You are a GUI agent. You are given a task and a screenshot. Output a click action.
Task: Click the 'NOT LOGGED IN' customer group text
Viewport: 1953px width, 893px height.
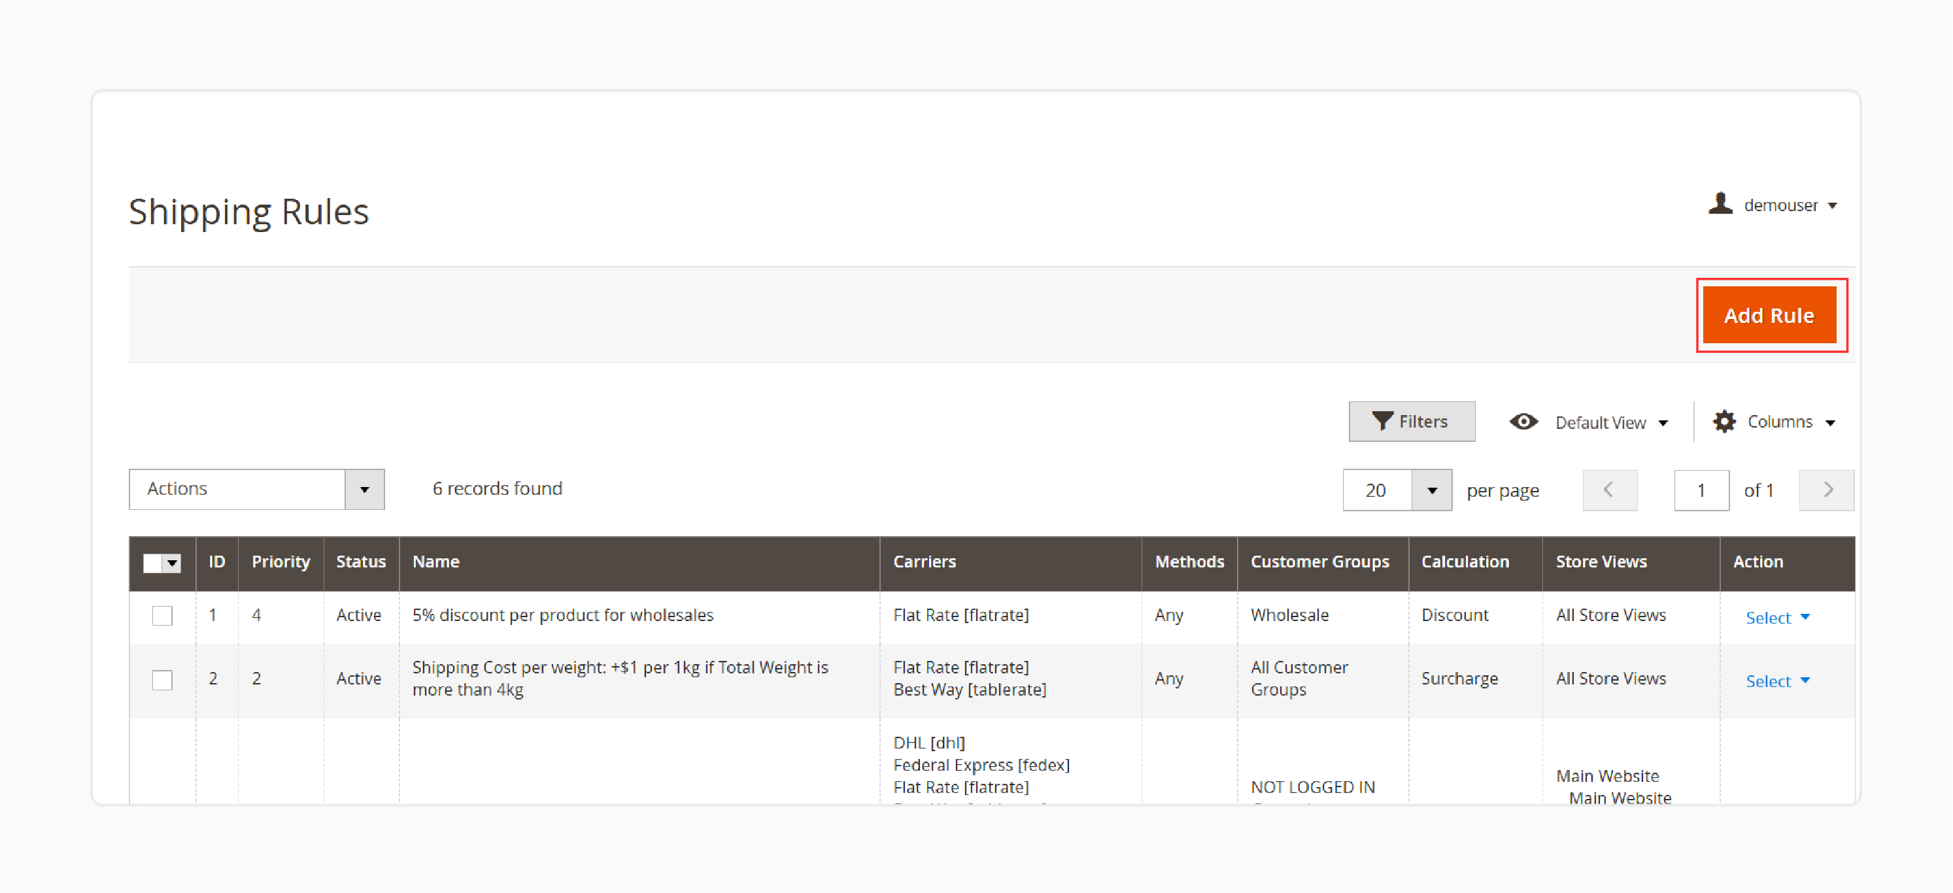tap(1312, 787)
